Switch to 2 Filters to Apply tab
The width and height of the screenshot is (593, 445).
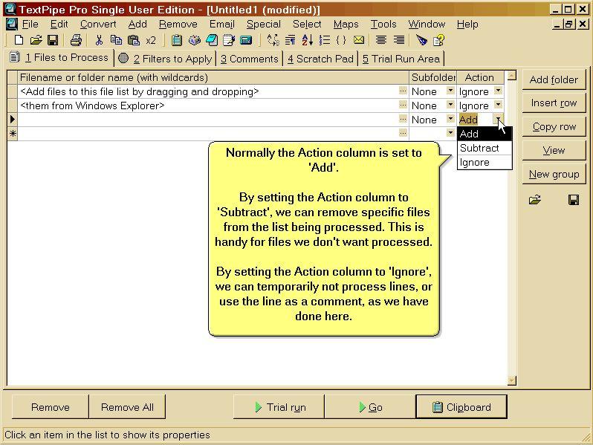(165, 59)
